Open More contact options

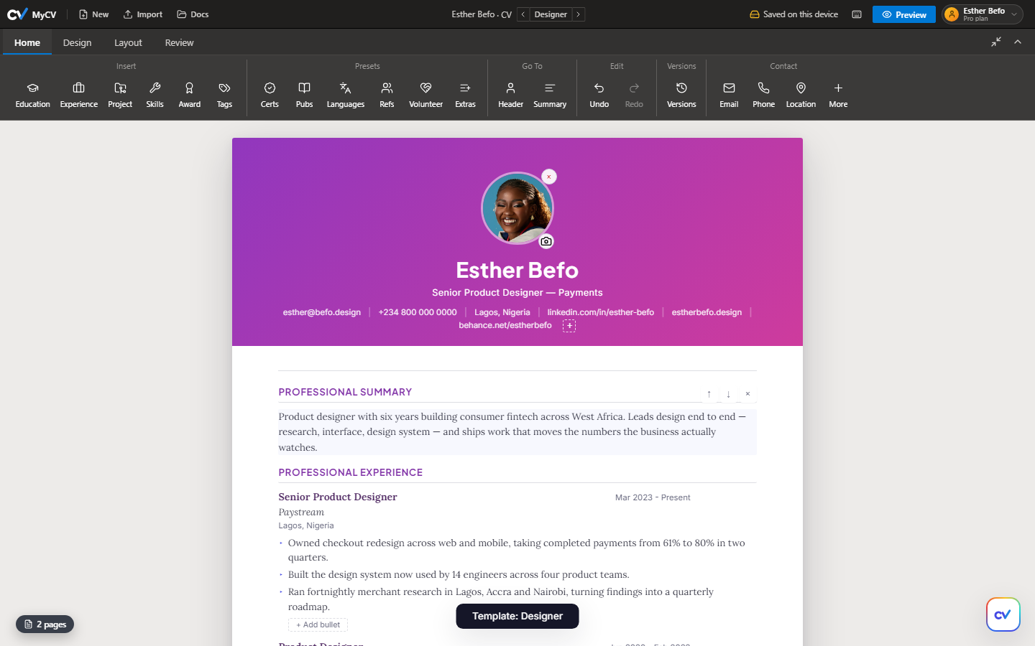coord(838,95)
